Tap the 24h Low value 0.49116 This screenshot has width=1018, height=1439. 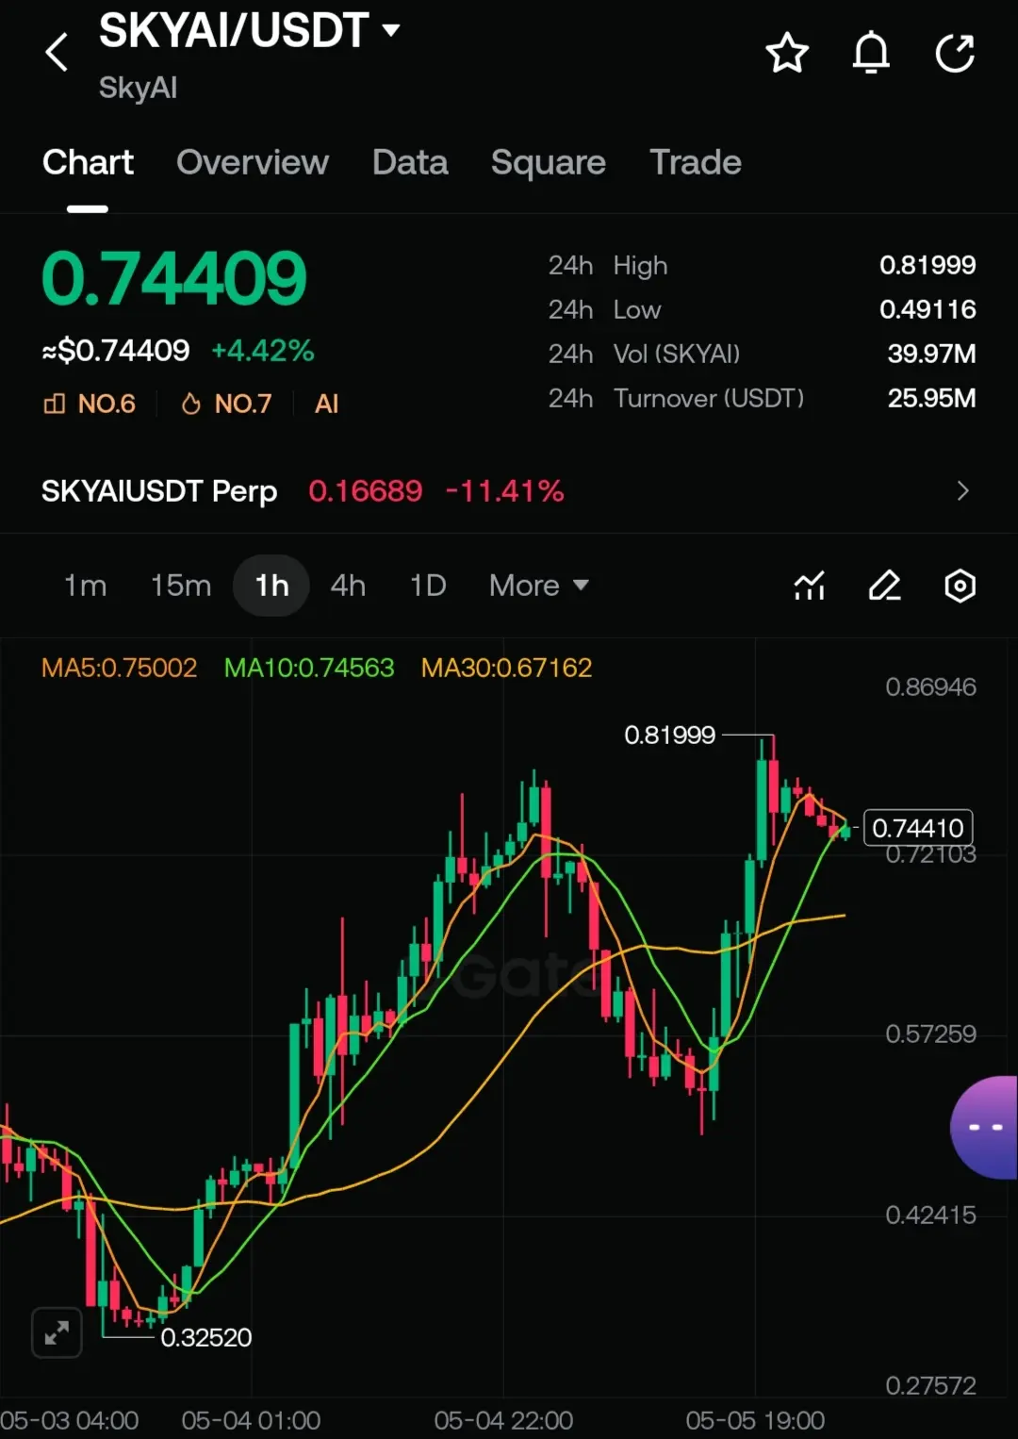(x=928, y=309)
